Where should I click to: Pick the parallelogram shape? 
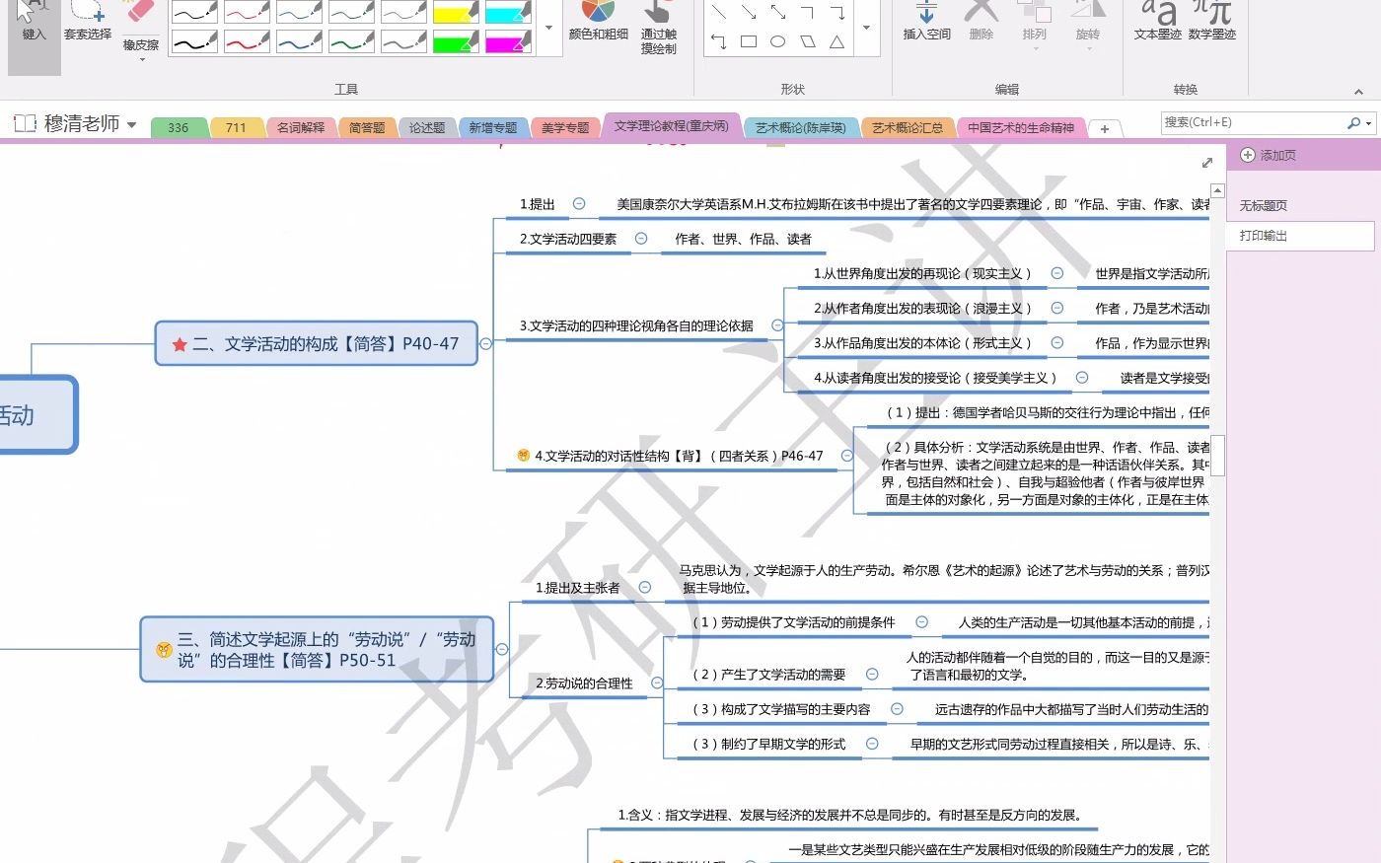click(x=808, y=41)
